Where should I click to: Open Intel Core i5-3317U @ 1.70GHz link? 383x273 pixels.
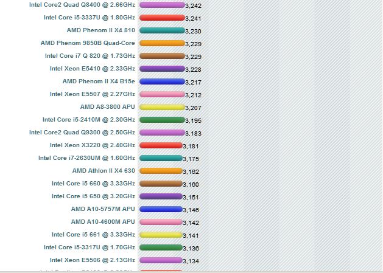[90, 247]
